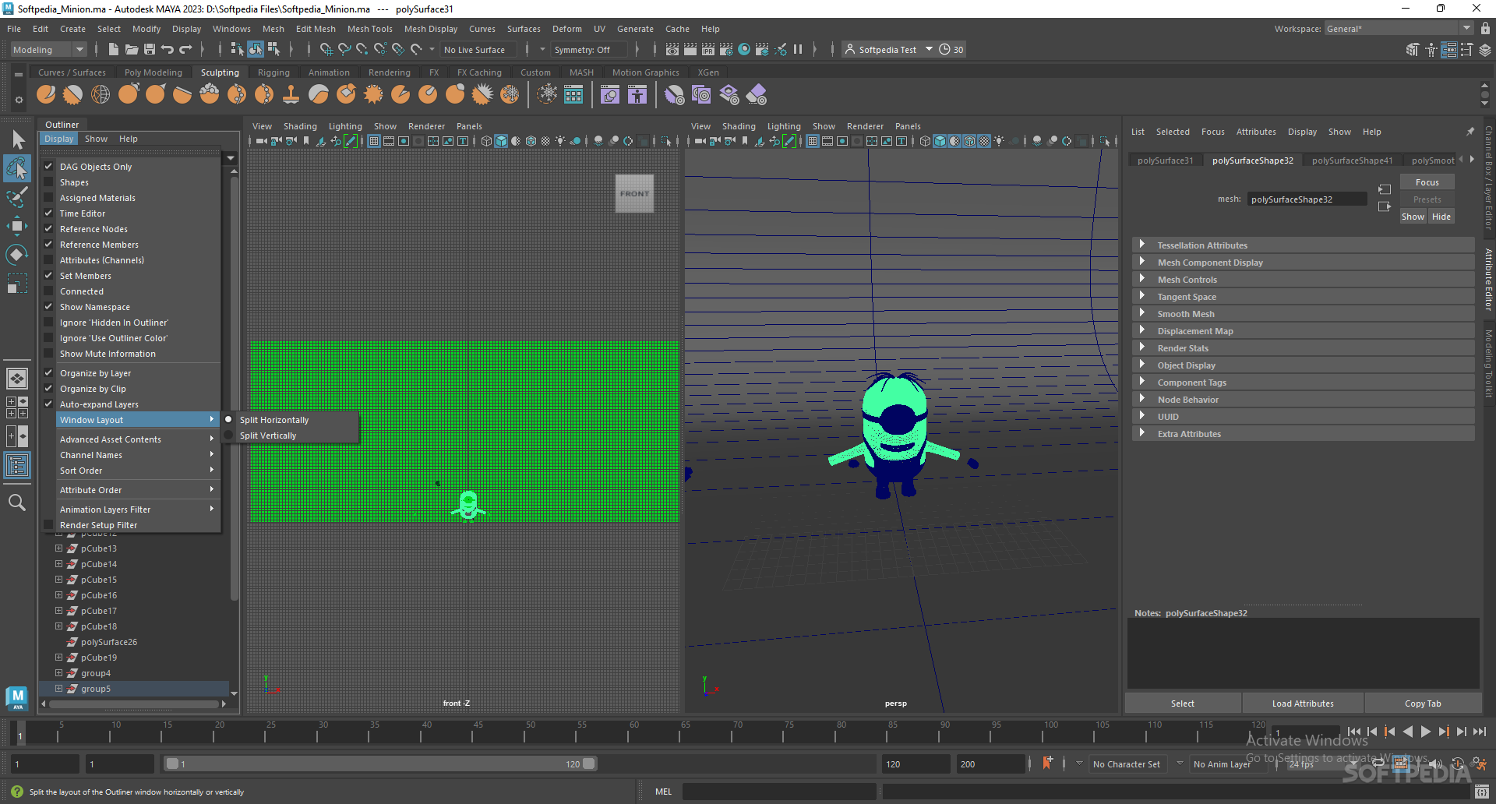Undo the last action
Screen dimensions: 1496x804
pos(167,49)
